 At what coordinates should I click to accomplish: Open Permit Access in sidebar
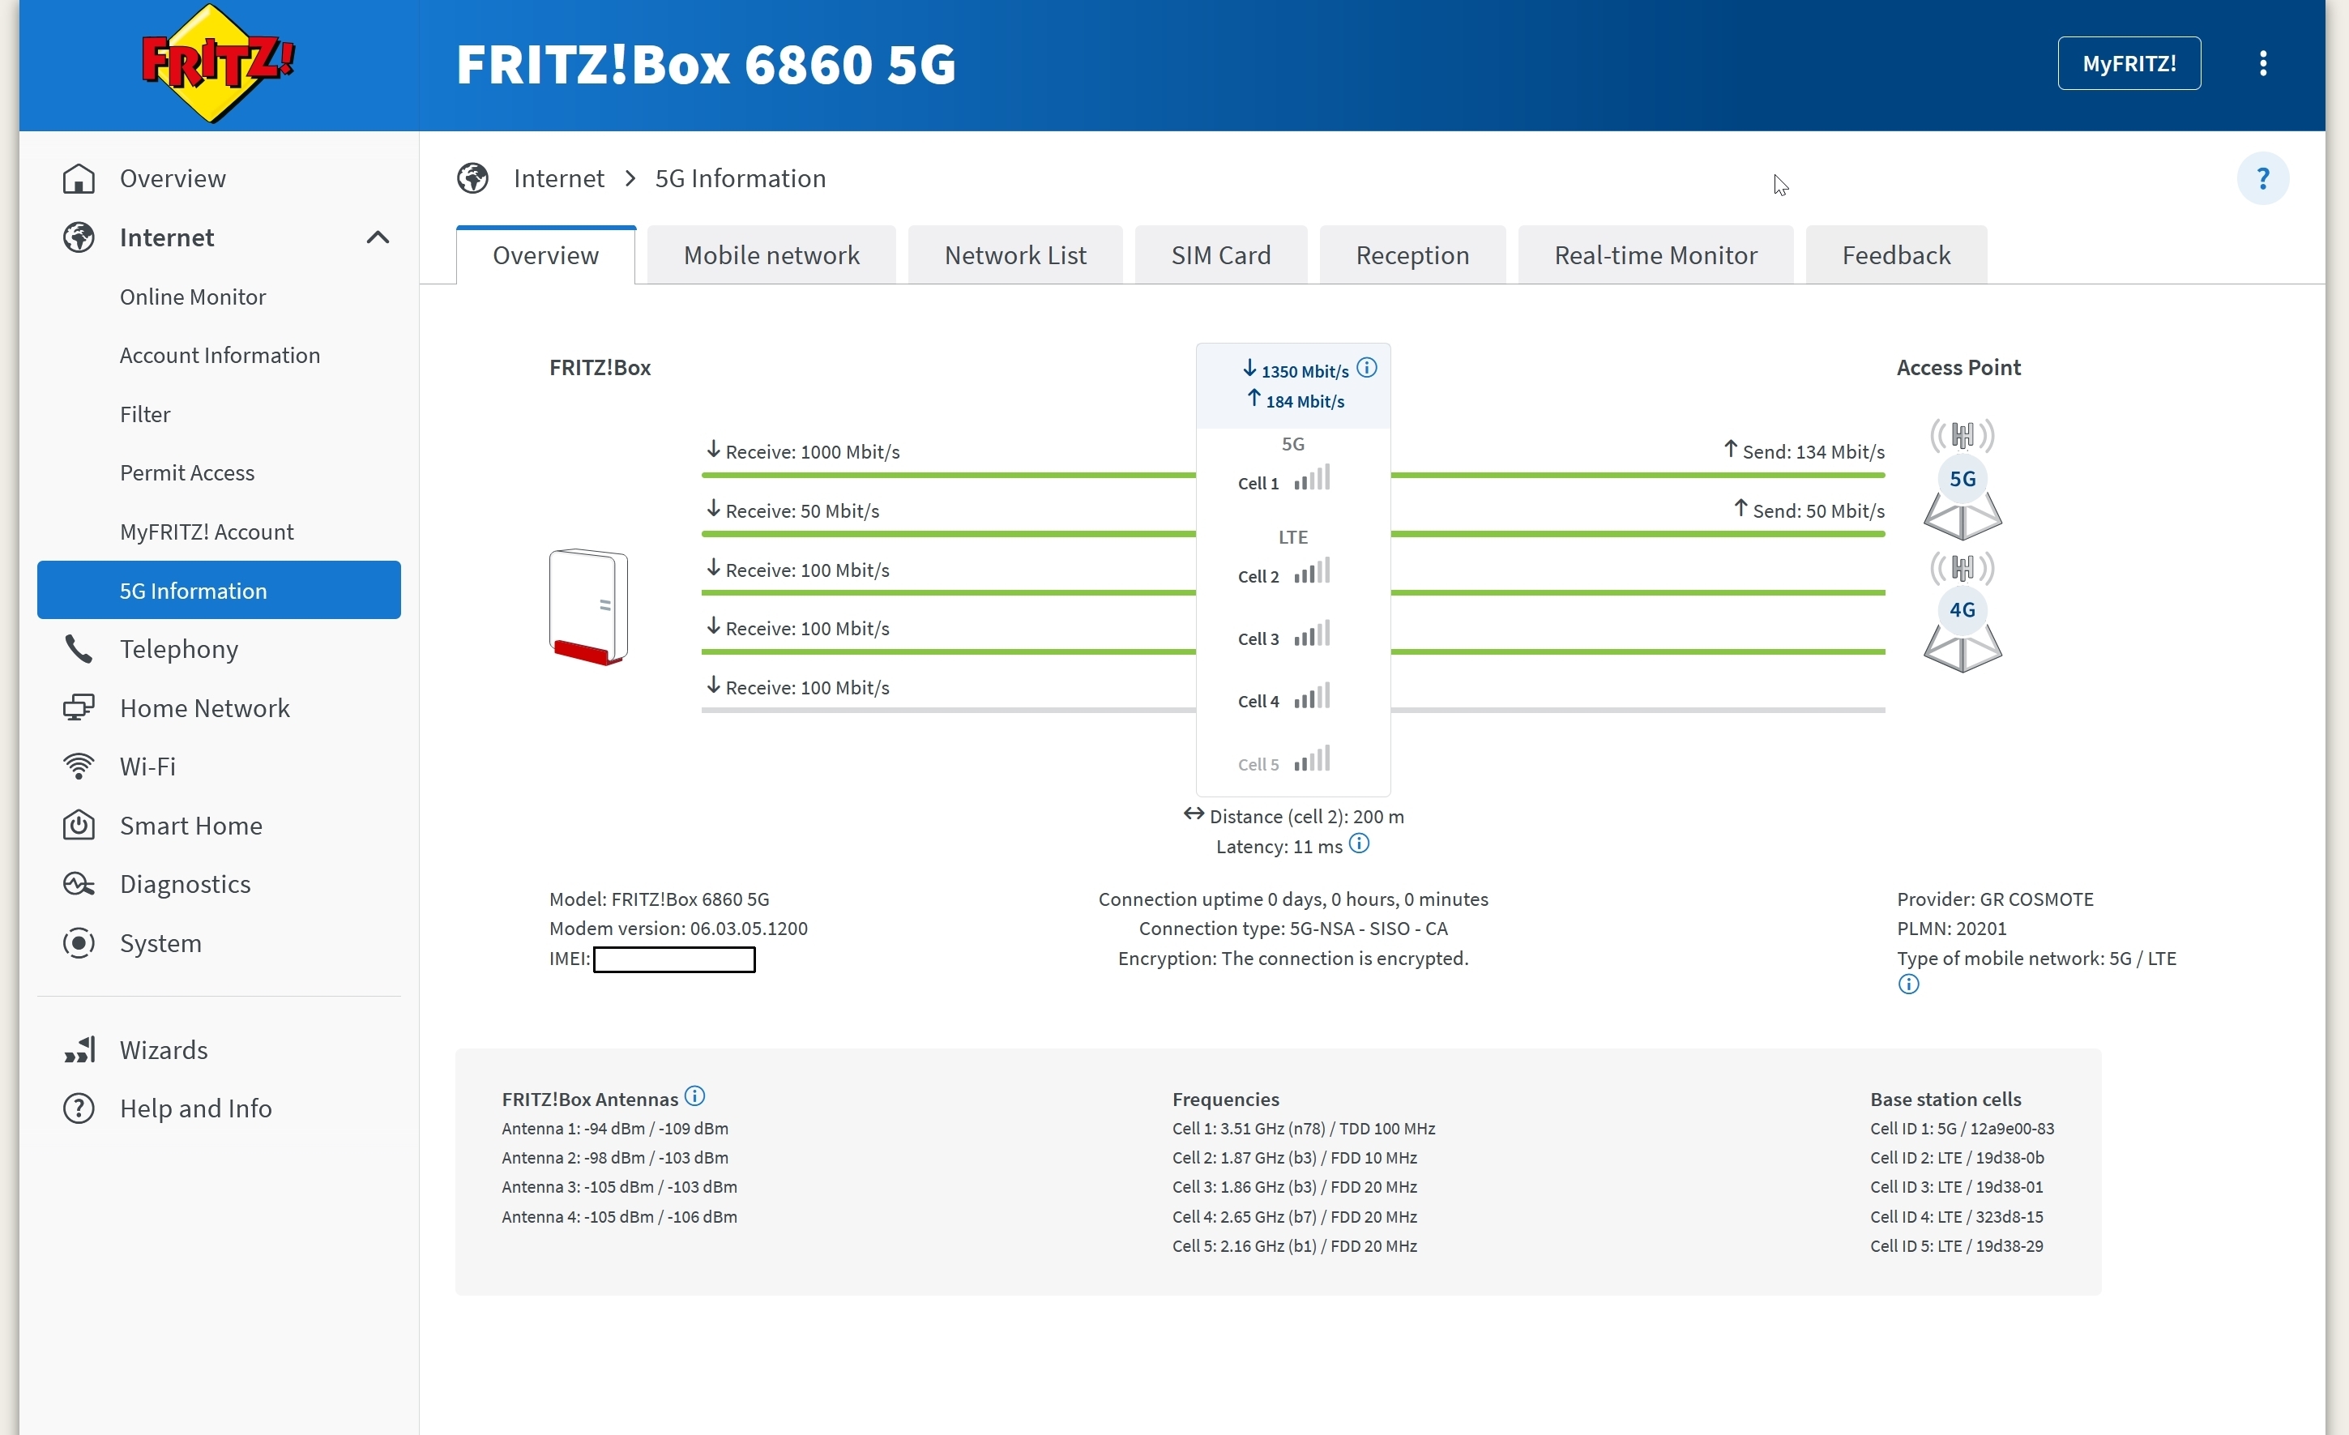coord(187,473)
